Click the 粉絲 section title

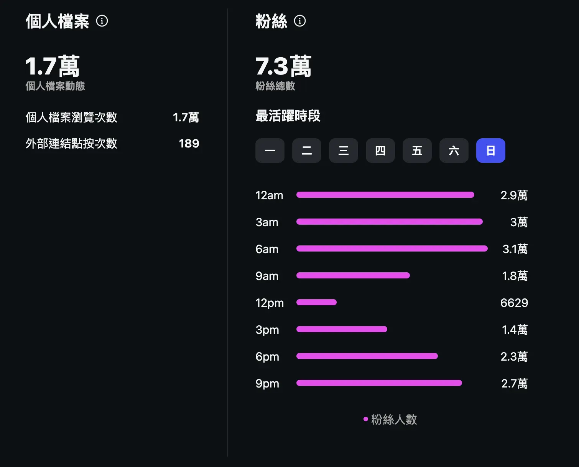pos(271,21)
